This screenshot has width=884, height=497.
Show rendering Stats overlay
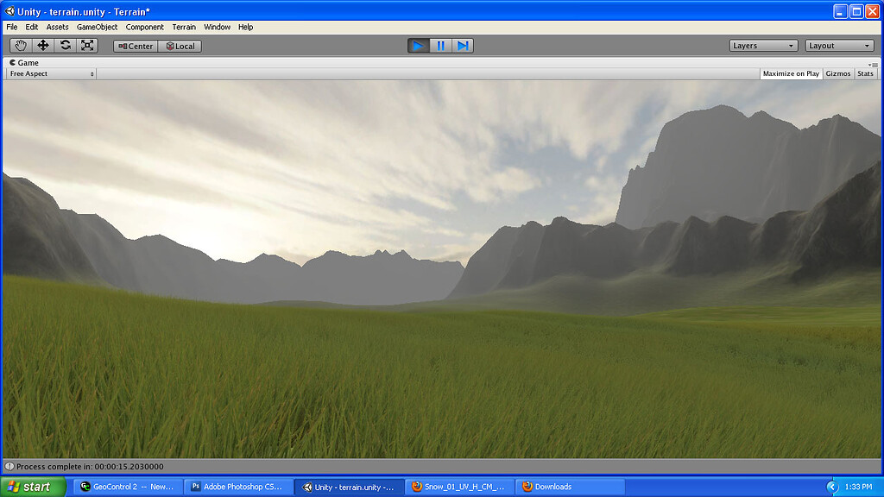point(865,73)
